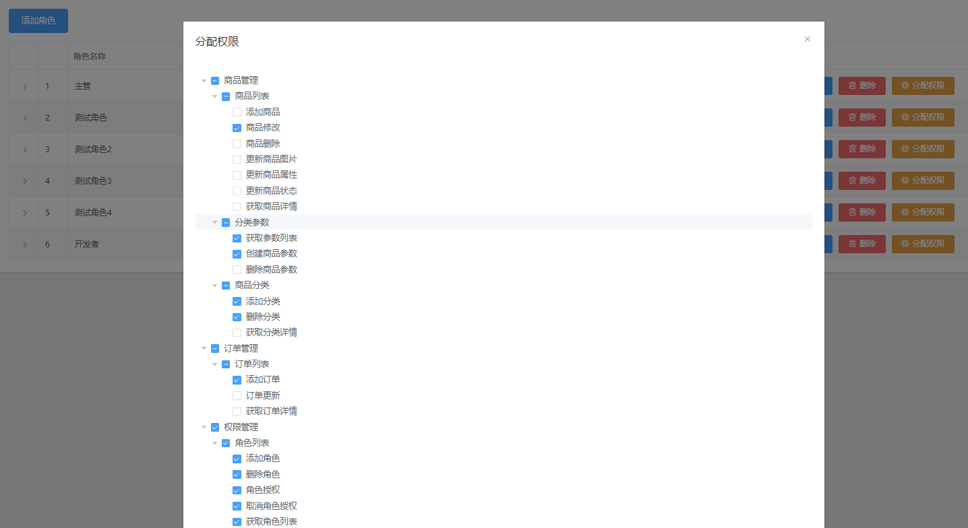Image resolution: width=968 pixels, height=528 pixels.
Task: Uncheck the 添加分类 checkbox
Action: pyautogui.click(x=237, y=301)
